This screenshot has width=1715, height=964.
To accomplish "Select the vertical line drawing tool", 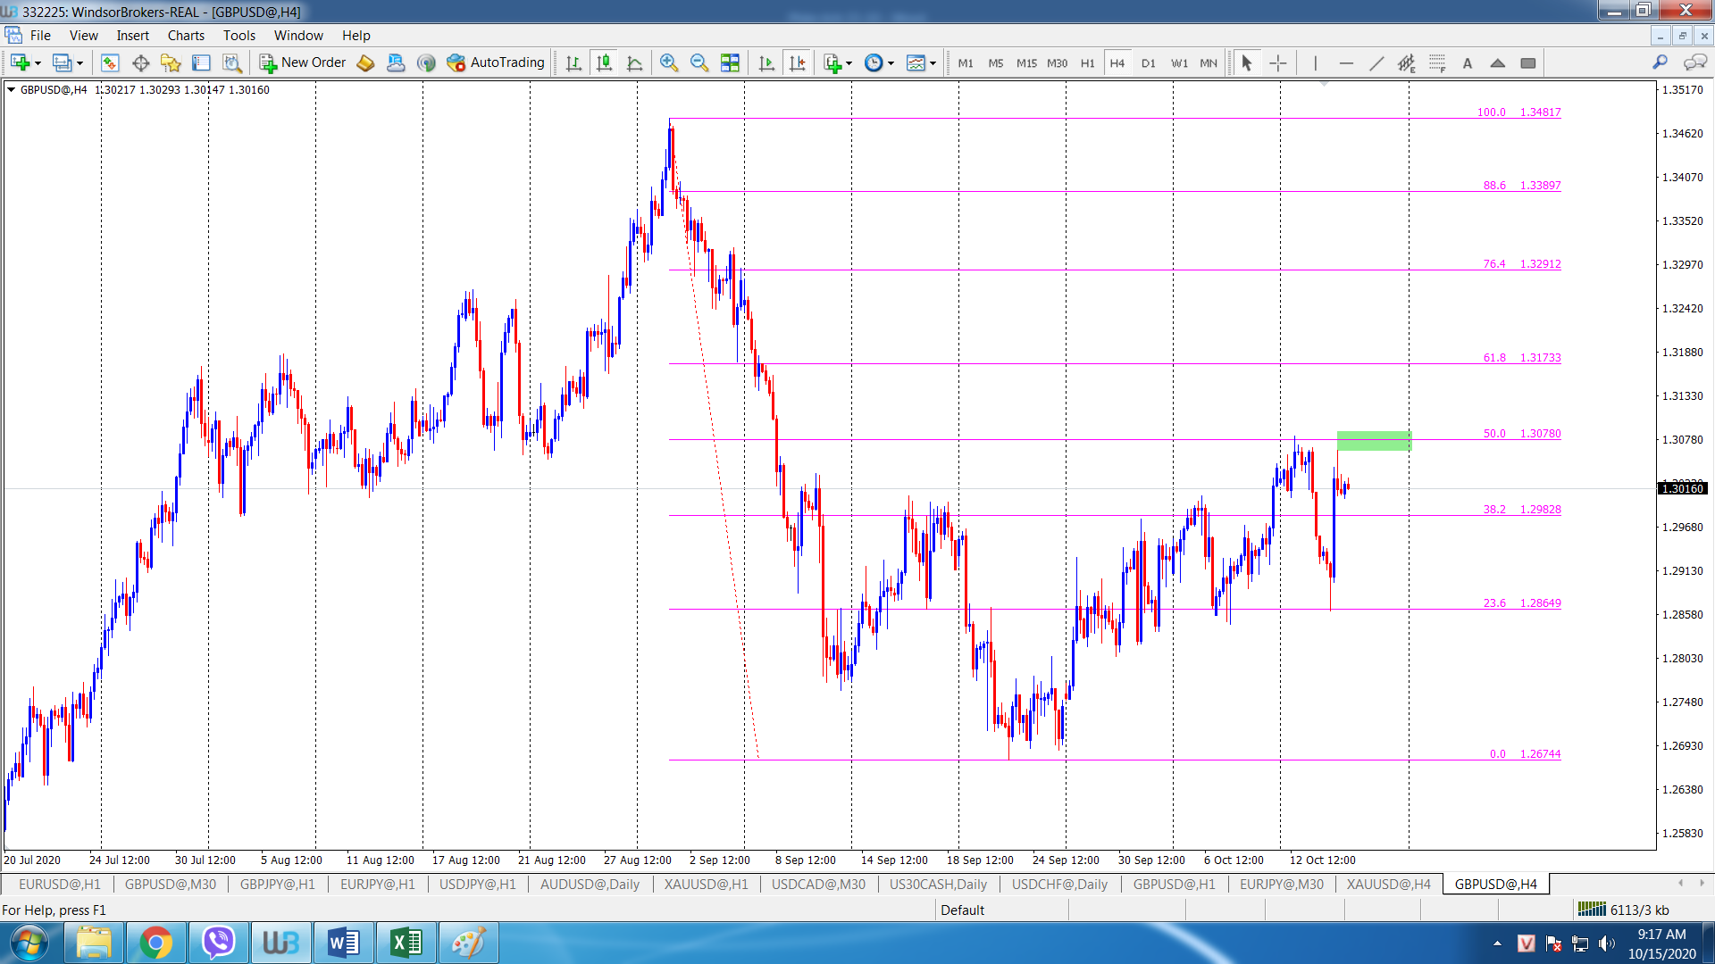I will 1315,62.
